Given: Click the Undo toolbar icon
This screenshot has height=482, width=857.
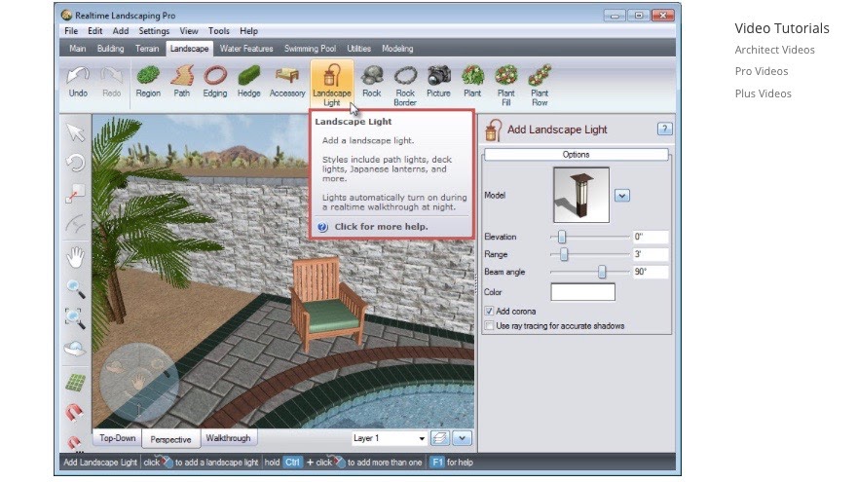Looking at the screenshot, I should tap(78, 82).
